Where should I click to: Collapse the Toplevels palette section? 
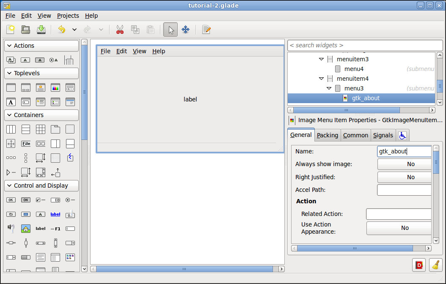pyautogui.click(x=41, y=73)
